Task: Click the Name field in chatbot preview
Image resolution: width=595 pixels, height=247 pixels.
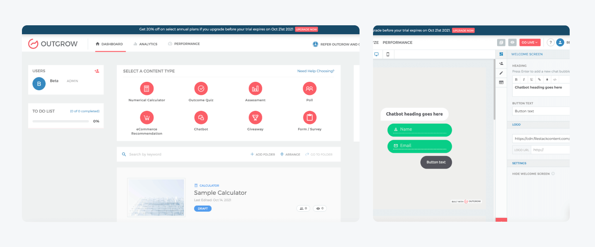Action: click(419, 130)
